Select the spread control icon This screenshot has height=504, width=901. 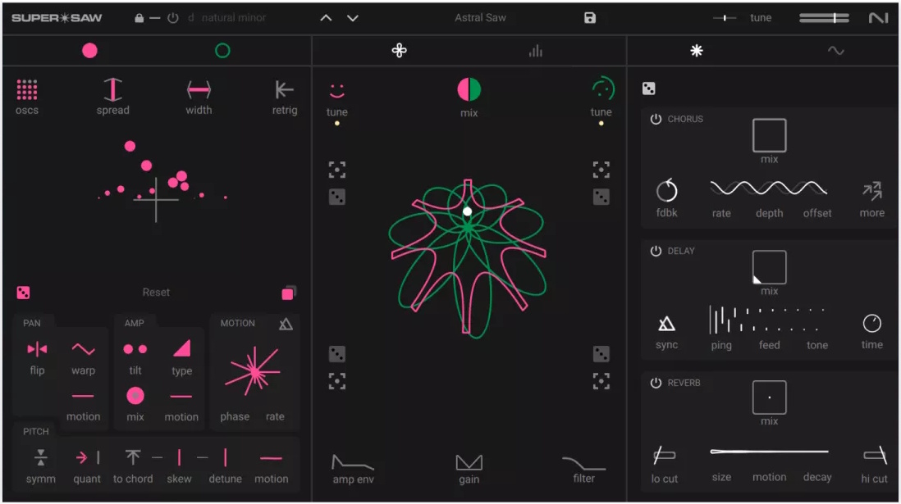[x=112, y=89]
